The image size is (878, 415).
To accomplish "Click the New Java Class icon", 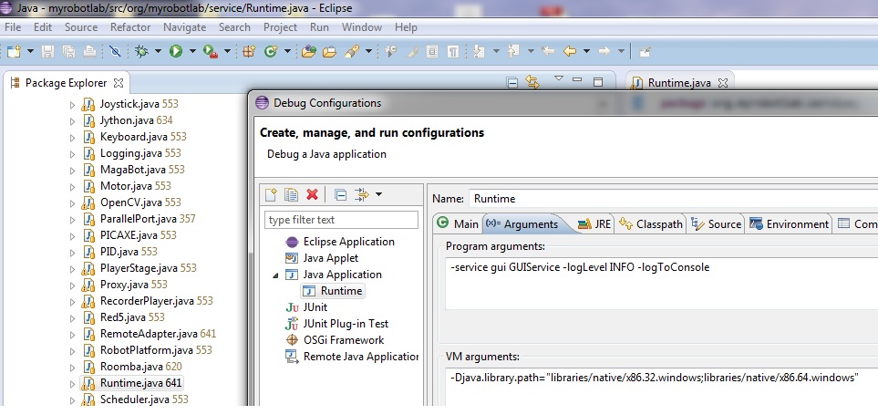I will 271,51.
